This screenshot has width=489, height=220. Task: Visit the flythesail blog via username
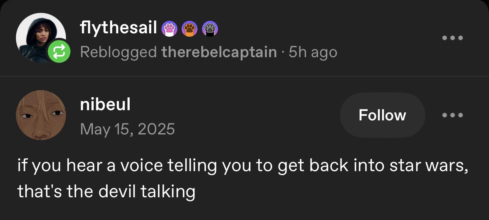(x=119, y=28)
